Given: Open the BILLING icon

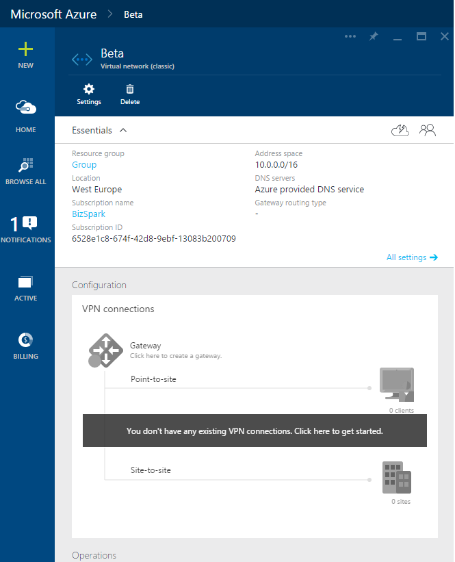Looking at the screenshot, I should [25, 340].
